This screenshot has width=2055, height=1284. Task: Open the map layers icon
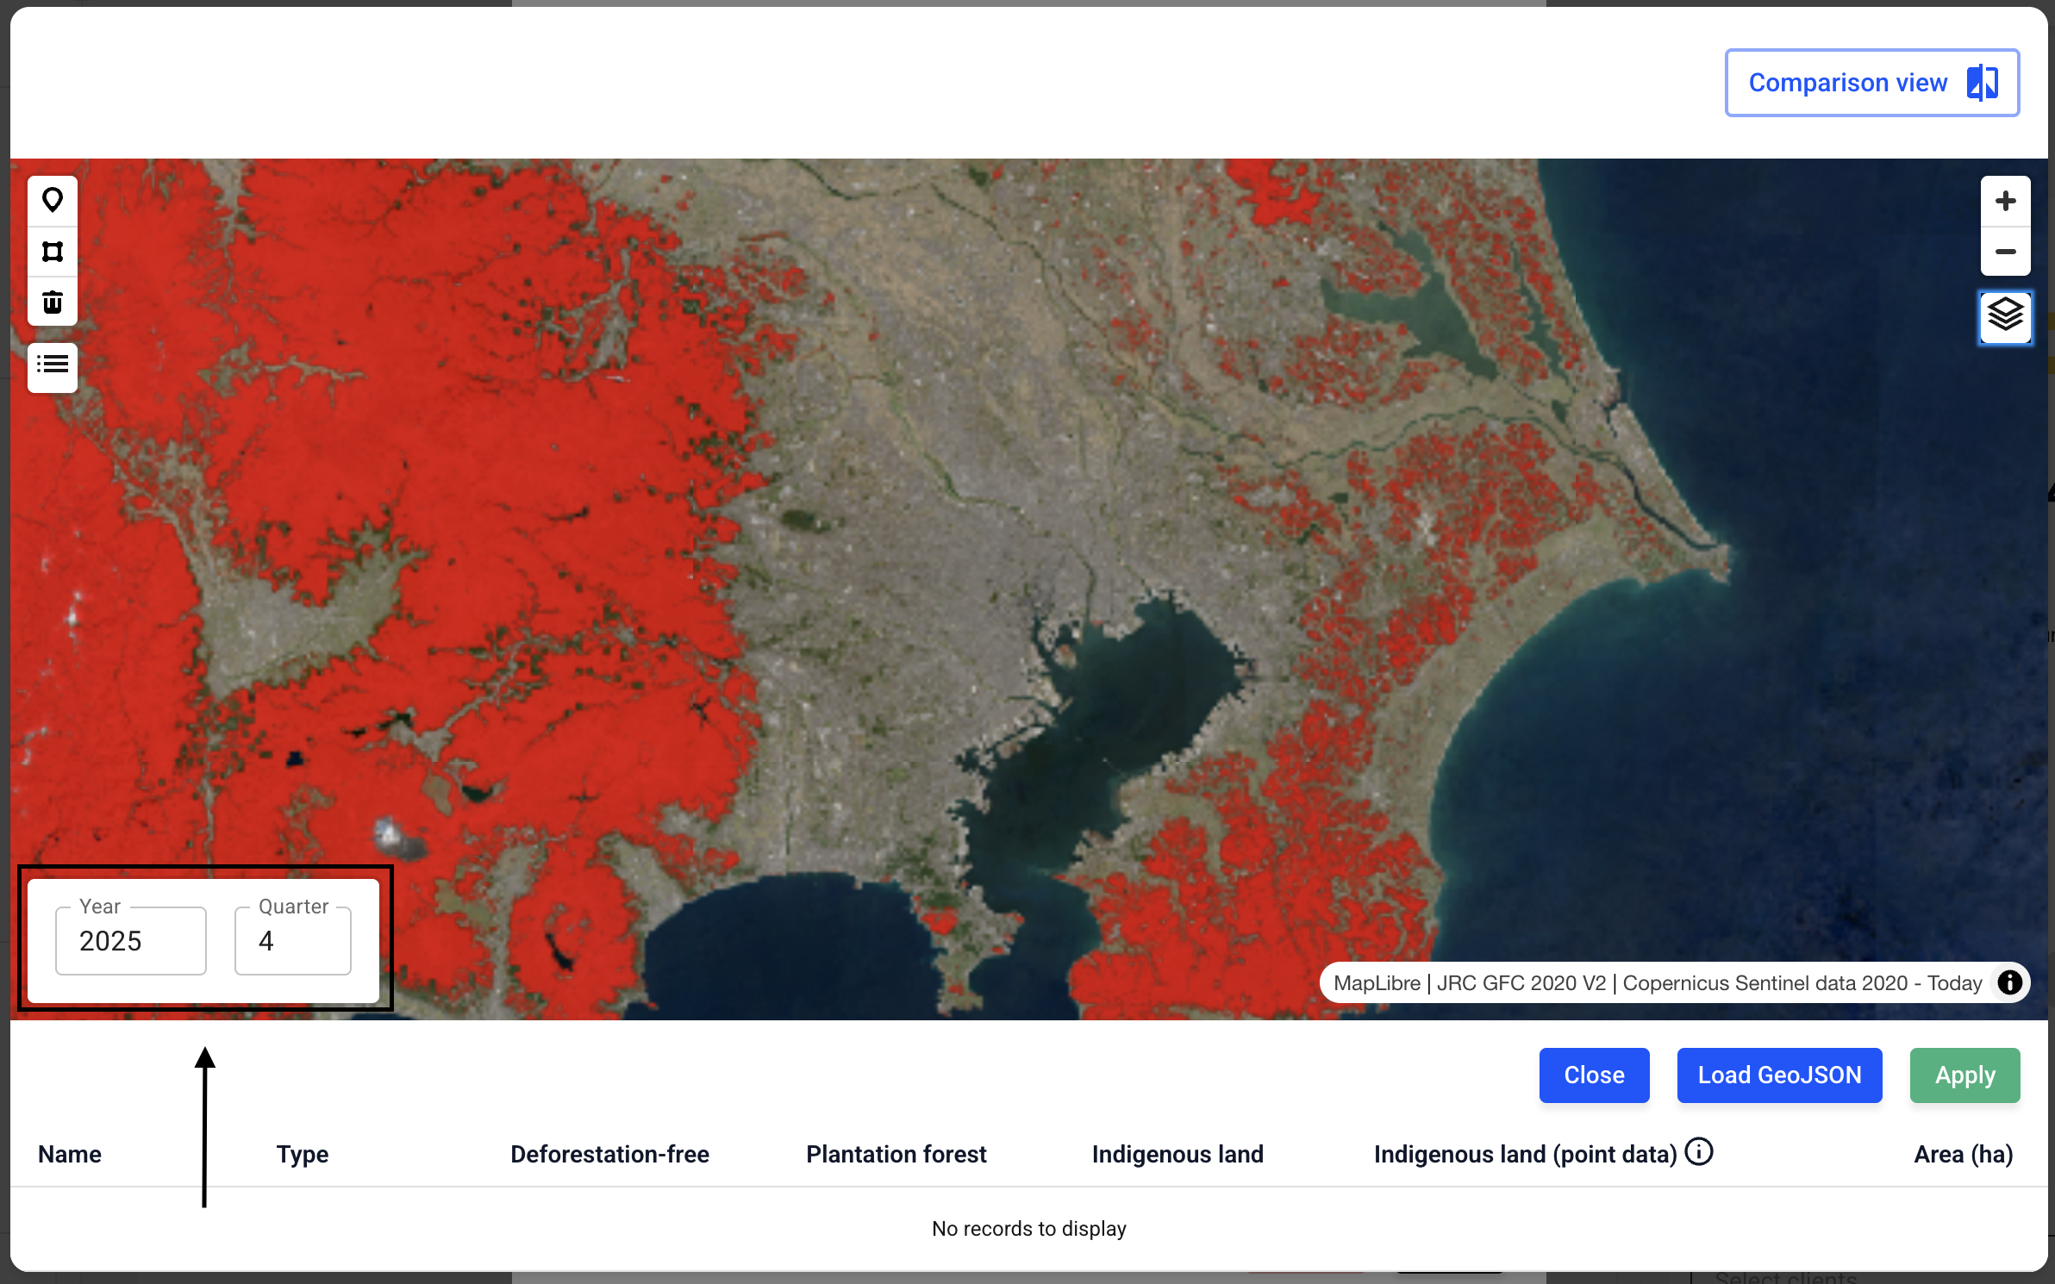tap(2005, 317)
